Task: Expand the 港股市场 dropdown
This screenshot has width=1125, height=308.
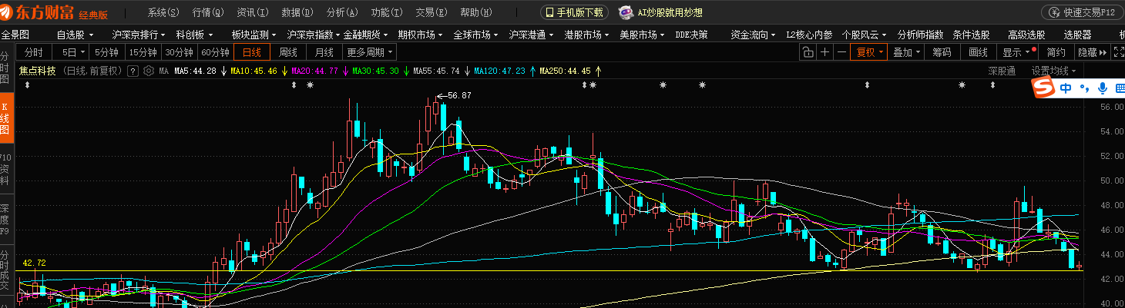Action: (x=587, y=35)
